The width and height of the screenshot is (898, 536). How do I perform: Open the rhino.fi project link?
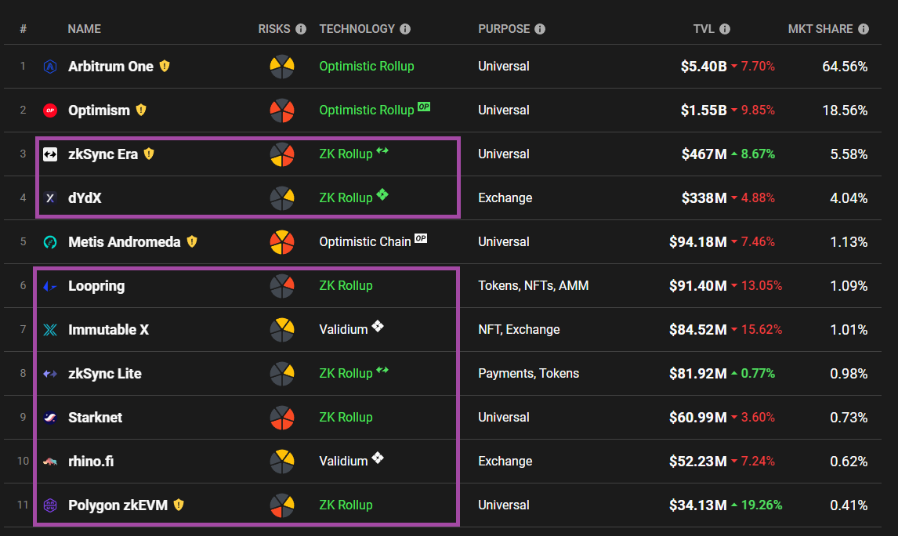90,462
